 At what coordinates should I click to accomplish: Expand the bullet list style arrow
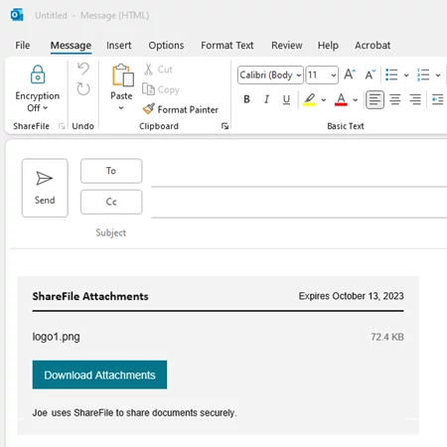click(x=406, y=75)
